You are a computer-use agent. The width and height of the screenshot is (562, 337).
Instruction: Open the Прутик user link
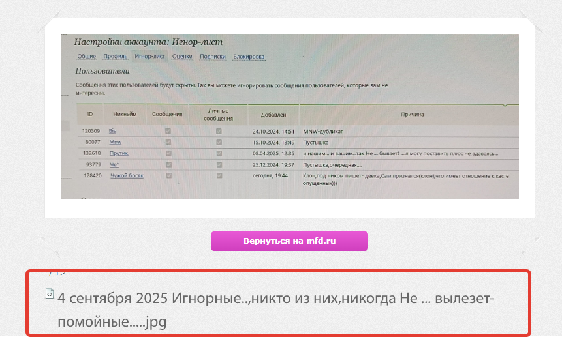click(x=119, y=153)
